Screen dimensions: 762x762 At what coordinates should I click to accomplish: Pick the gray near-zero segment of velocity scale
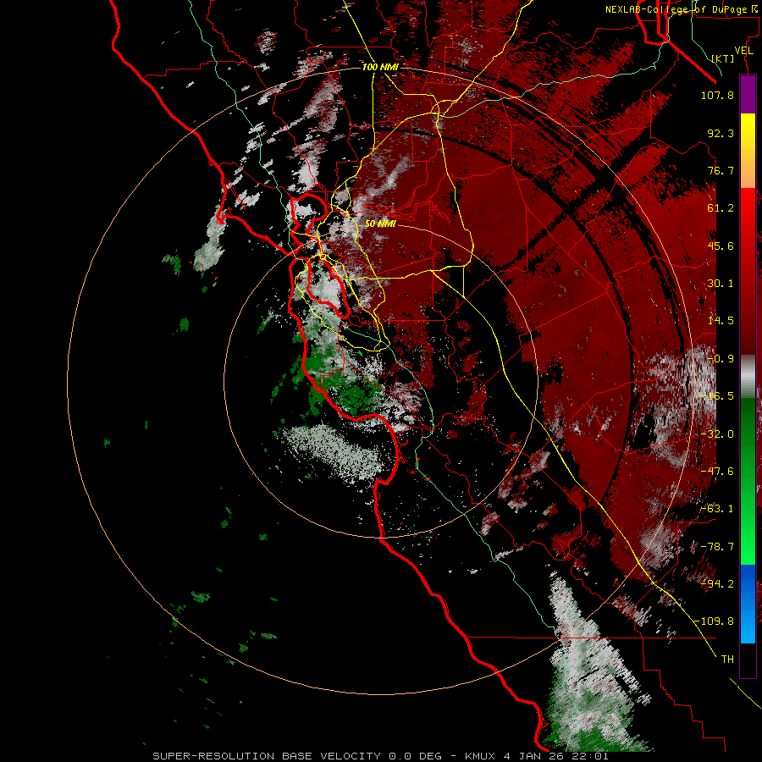tap(748, 377)
